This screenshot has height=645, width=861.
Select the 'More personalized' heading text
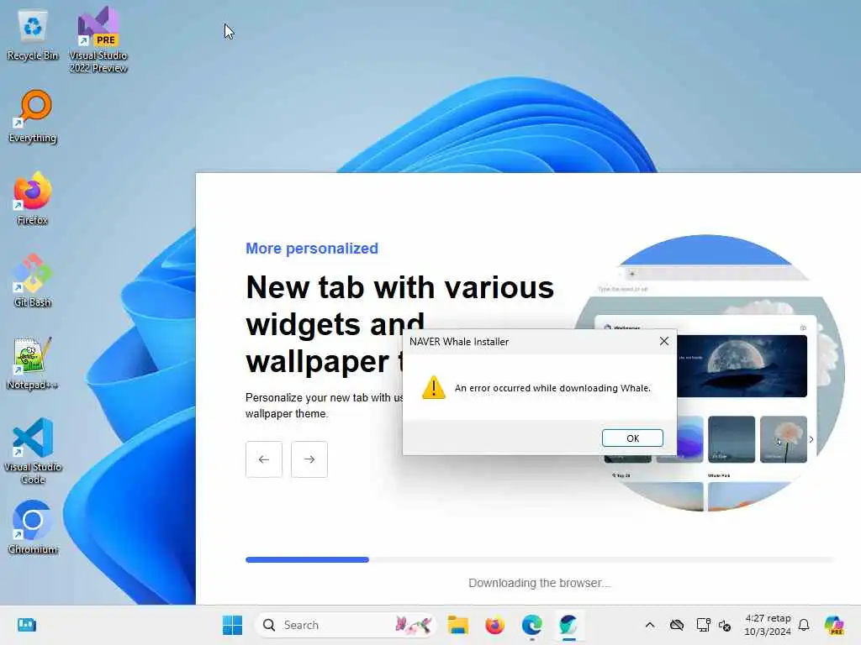[311, 249]
